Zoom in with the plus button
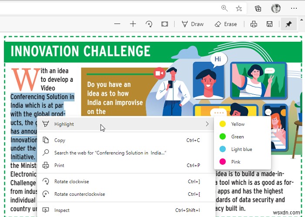 point(133,24)
